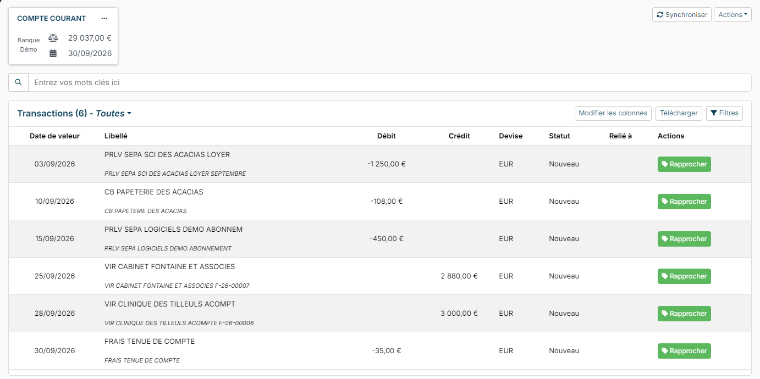
Task: Sort by Date de valeur column header
Action: pos(54,136)
